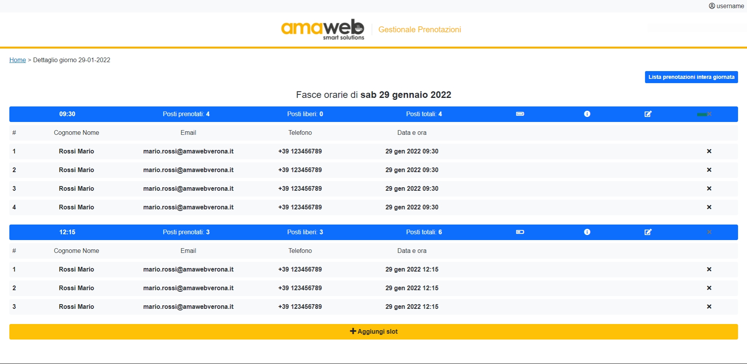Open info for the 09:30 time slot
Screen dimensions: 747x364
tap(587, 114)
